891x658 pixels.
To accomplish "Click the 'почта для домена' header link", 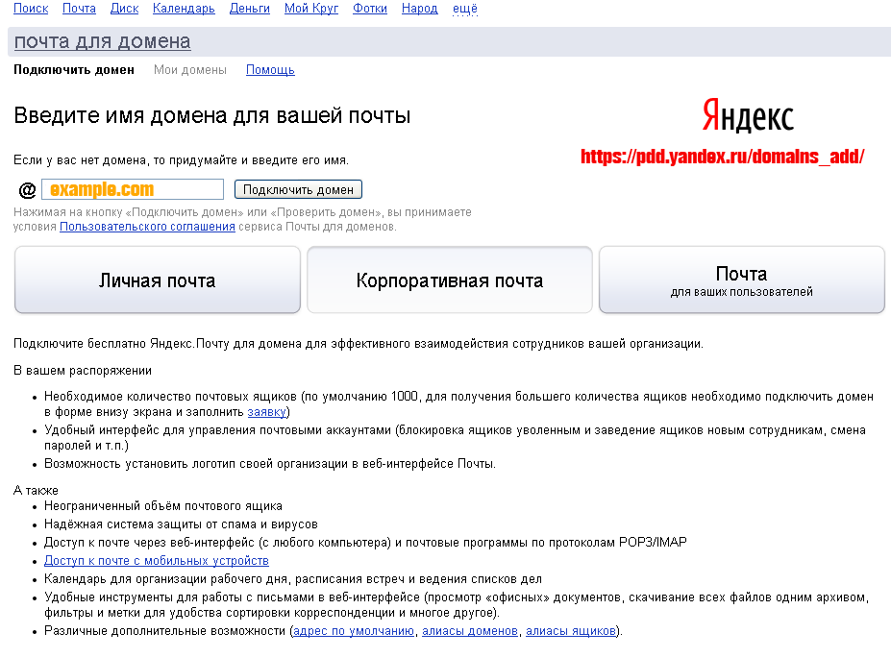I will (x=102, y=41).
